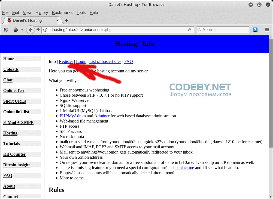Open Bitcoin insight in sidebar
Viewport: 273px width, 199px height.
click(x=17, y=165)
